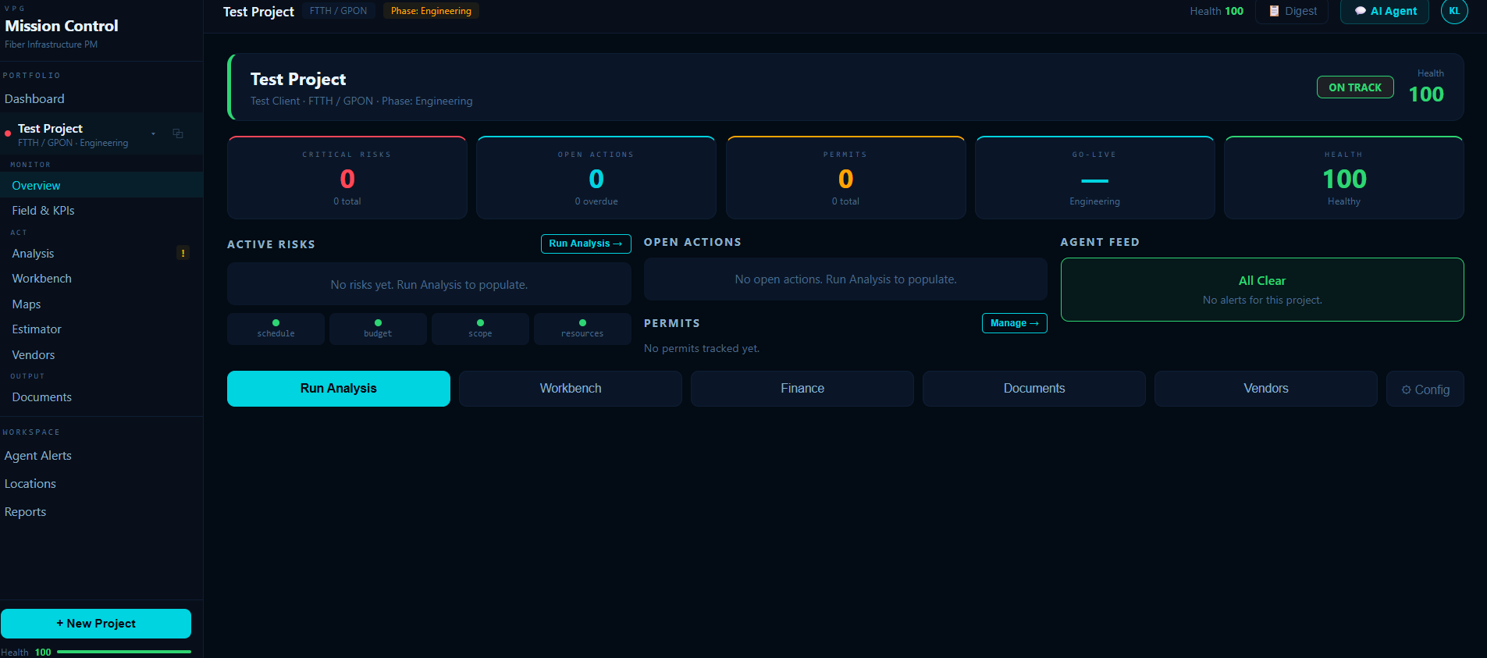Click the Phase: Engineering tag in the header
This screenshot has height=658, width=1487.
click(x=431, y=11)
